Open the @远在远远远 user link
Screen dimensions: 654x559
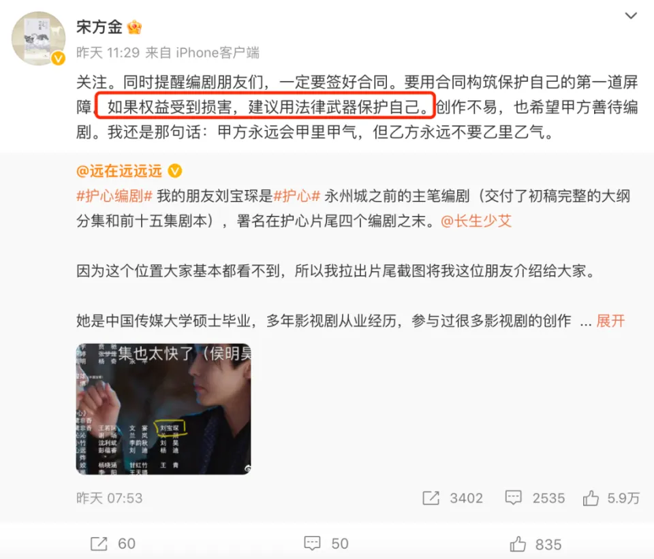119,172
